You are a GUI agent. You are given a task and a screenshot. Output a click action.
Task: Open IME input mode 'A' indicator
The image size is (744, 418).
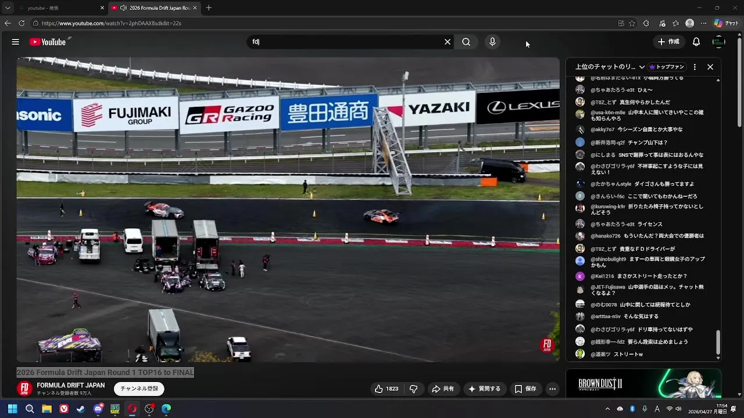(657, 409)
